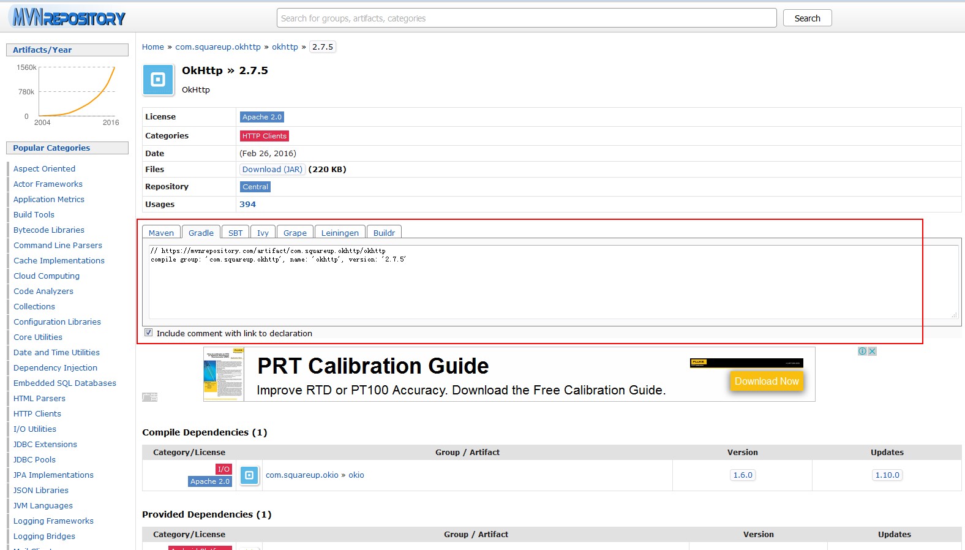
Task: Open Date and Time Utilities category
Action: coord(56,353)
